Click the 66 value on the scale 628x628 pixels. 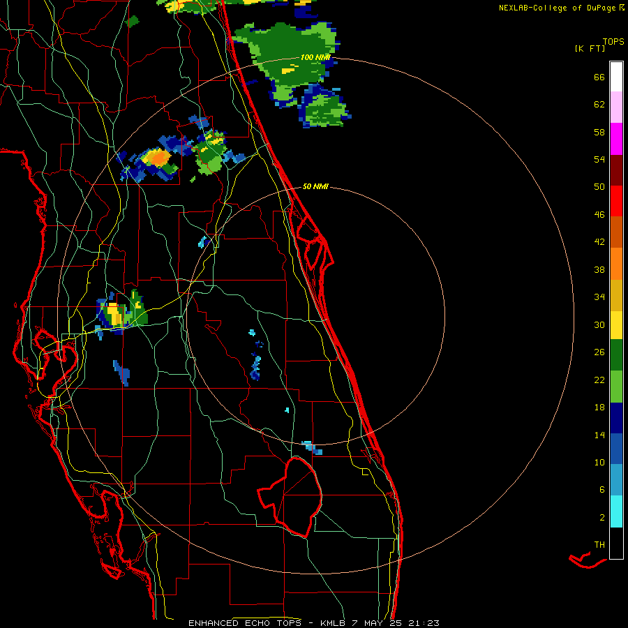click(599, 77)
